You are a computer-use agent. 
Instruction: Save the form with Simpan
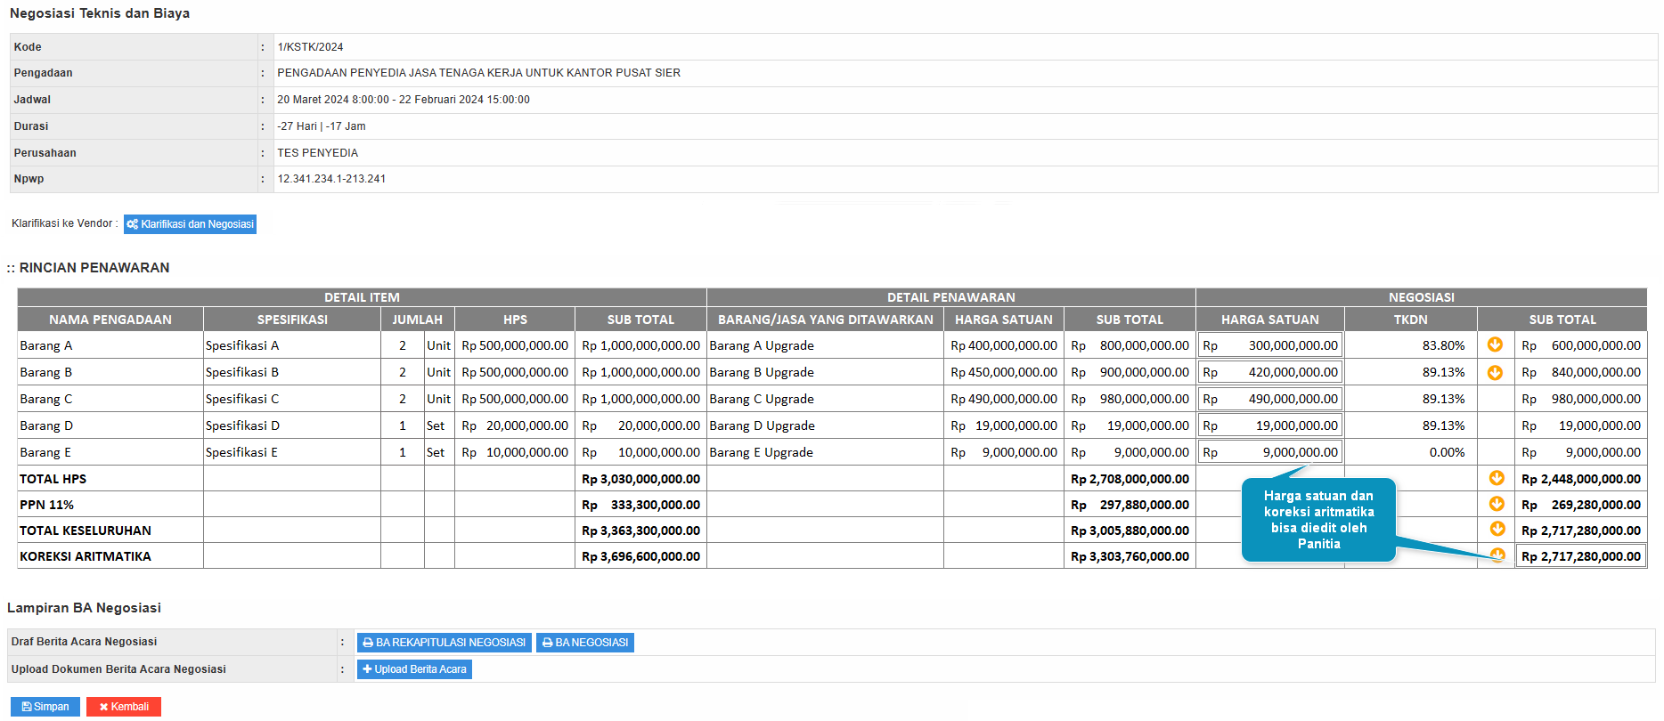(x=45, y=707)
